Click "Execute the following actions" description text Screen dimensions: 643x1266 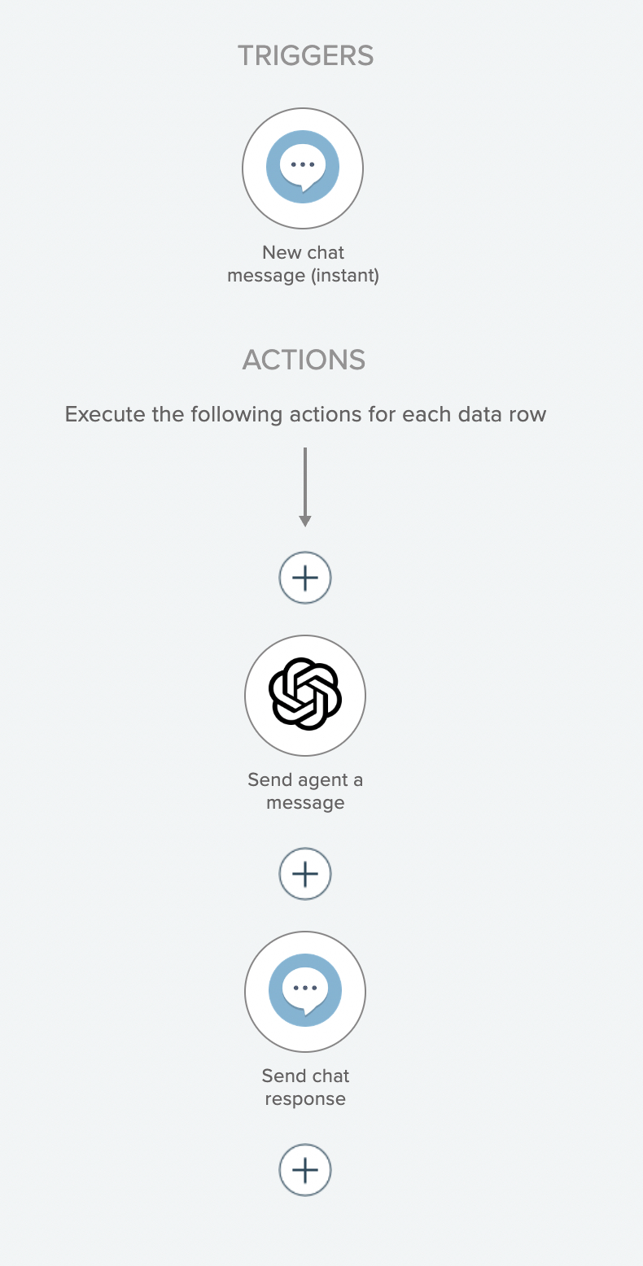tap(305, 414)
